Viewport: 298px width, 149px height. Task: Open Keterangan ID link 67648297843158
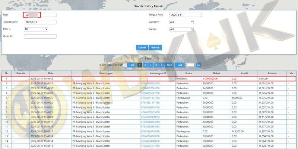click(x=150, y=88)
